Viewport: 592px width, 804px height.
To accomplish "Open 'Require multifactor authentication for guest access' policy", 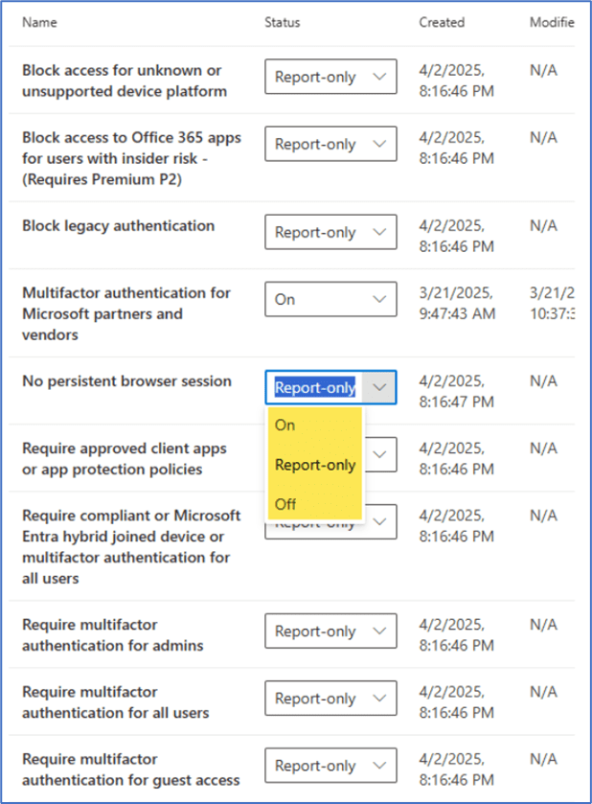I will click(x=130, y=769).
